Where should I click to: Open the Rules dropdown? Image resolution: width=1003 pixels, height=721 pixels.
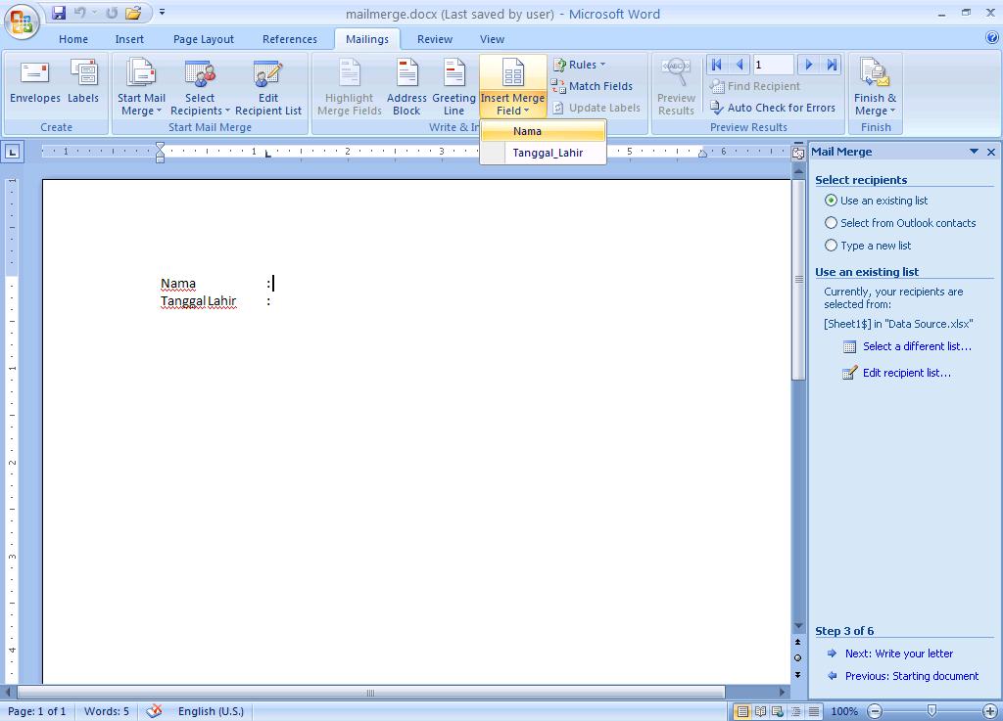(579, 65)
